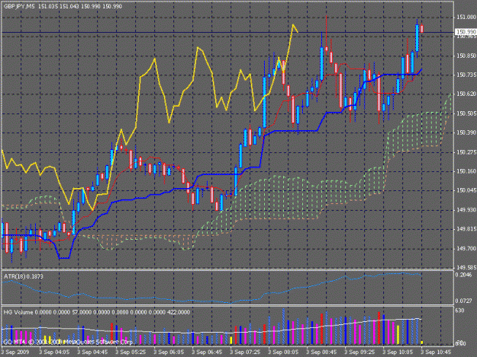Click the 3 Sep 07:25 time label
Viewport: 477px width, 357px height.
tap(245, 352)
